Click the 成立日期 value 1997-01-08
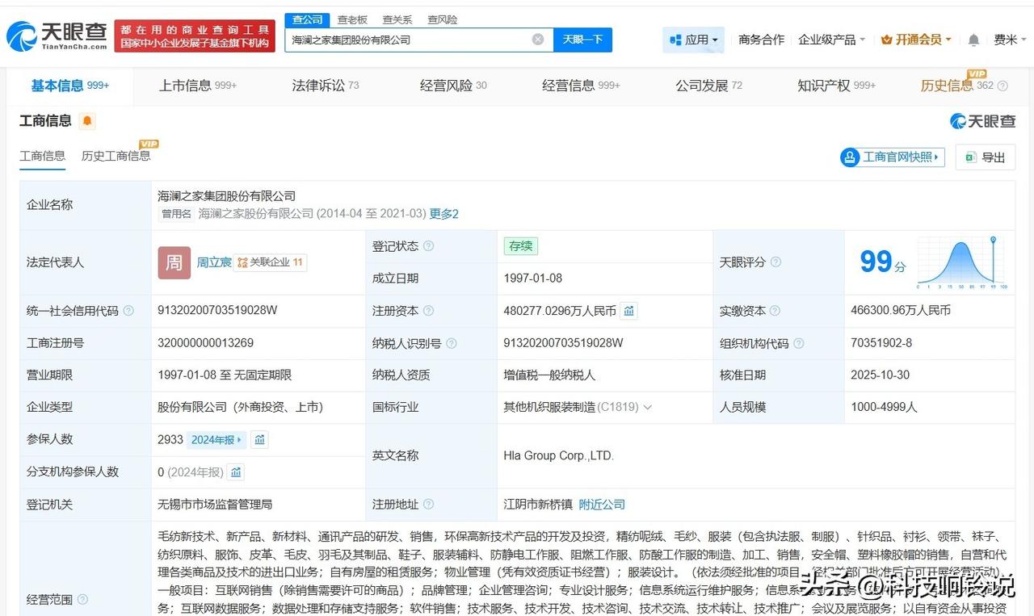Viewport: 1034px width, 616px height. (532, 279)
